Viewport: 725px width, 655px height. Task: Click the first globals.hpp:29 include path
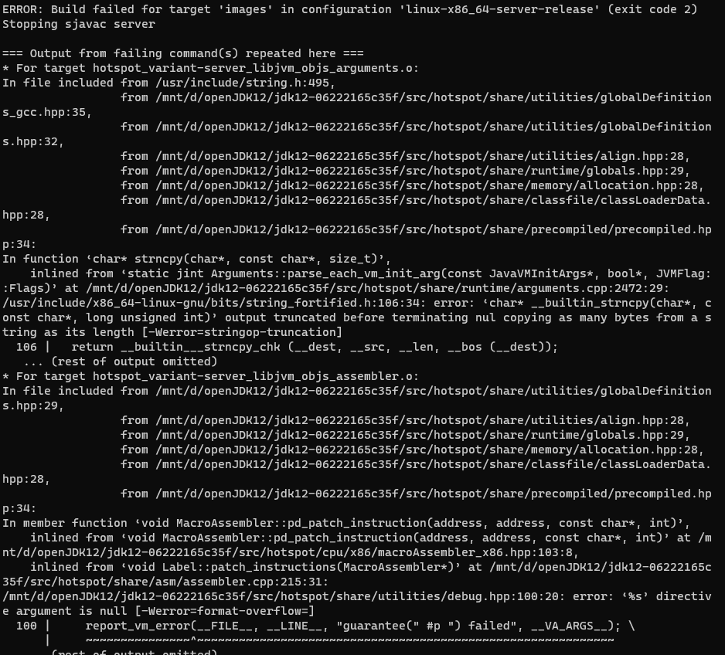pyautogui.click(x=420, y=171)
